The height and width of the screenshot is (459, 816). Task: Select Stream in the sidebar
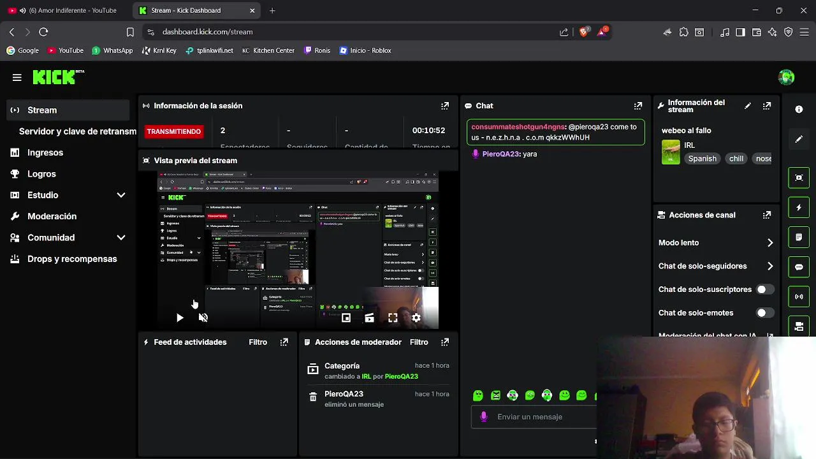pos(68,110)
